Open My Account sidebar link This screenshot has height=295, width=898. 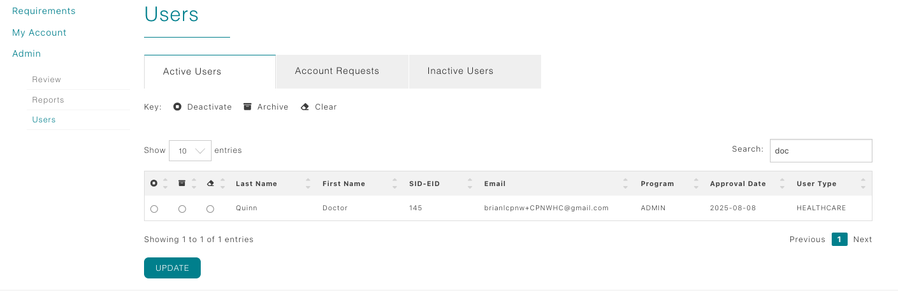coord(40,32)
